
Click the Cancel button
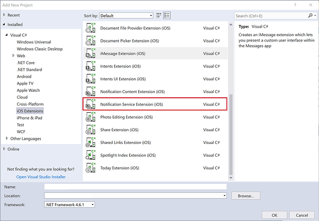pos(302,215)
